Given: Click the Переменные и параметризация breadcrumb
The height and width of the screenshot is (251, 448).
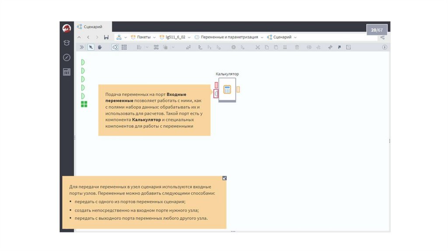Looking at the screenshot, I should tap(226, 37).
